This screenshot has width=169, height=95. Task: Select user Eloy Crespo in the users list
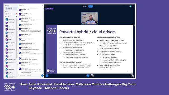(x=11, y=53)
